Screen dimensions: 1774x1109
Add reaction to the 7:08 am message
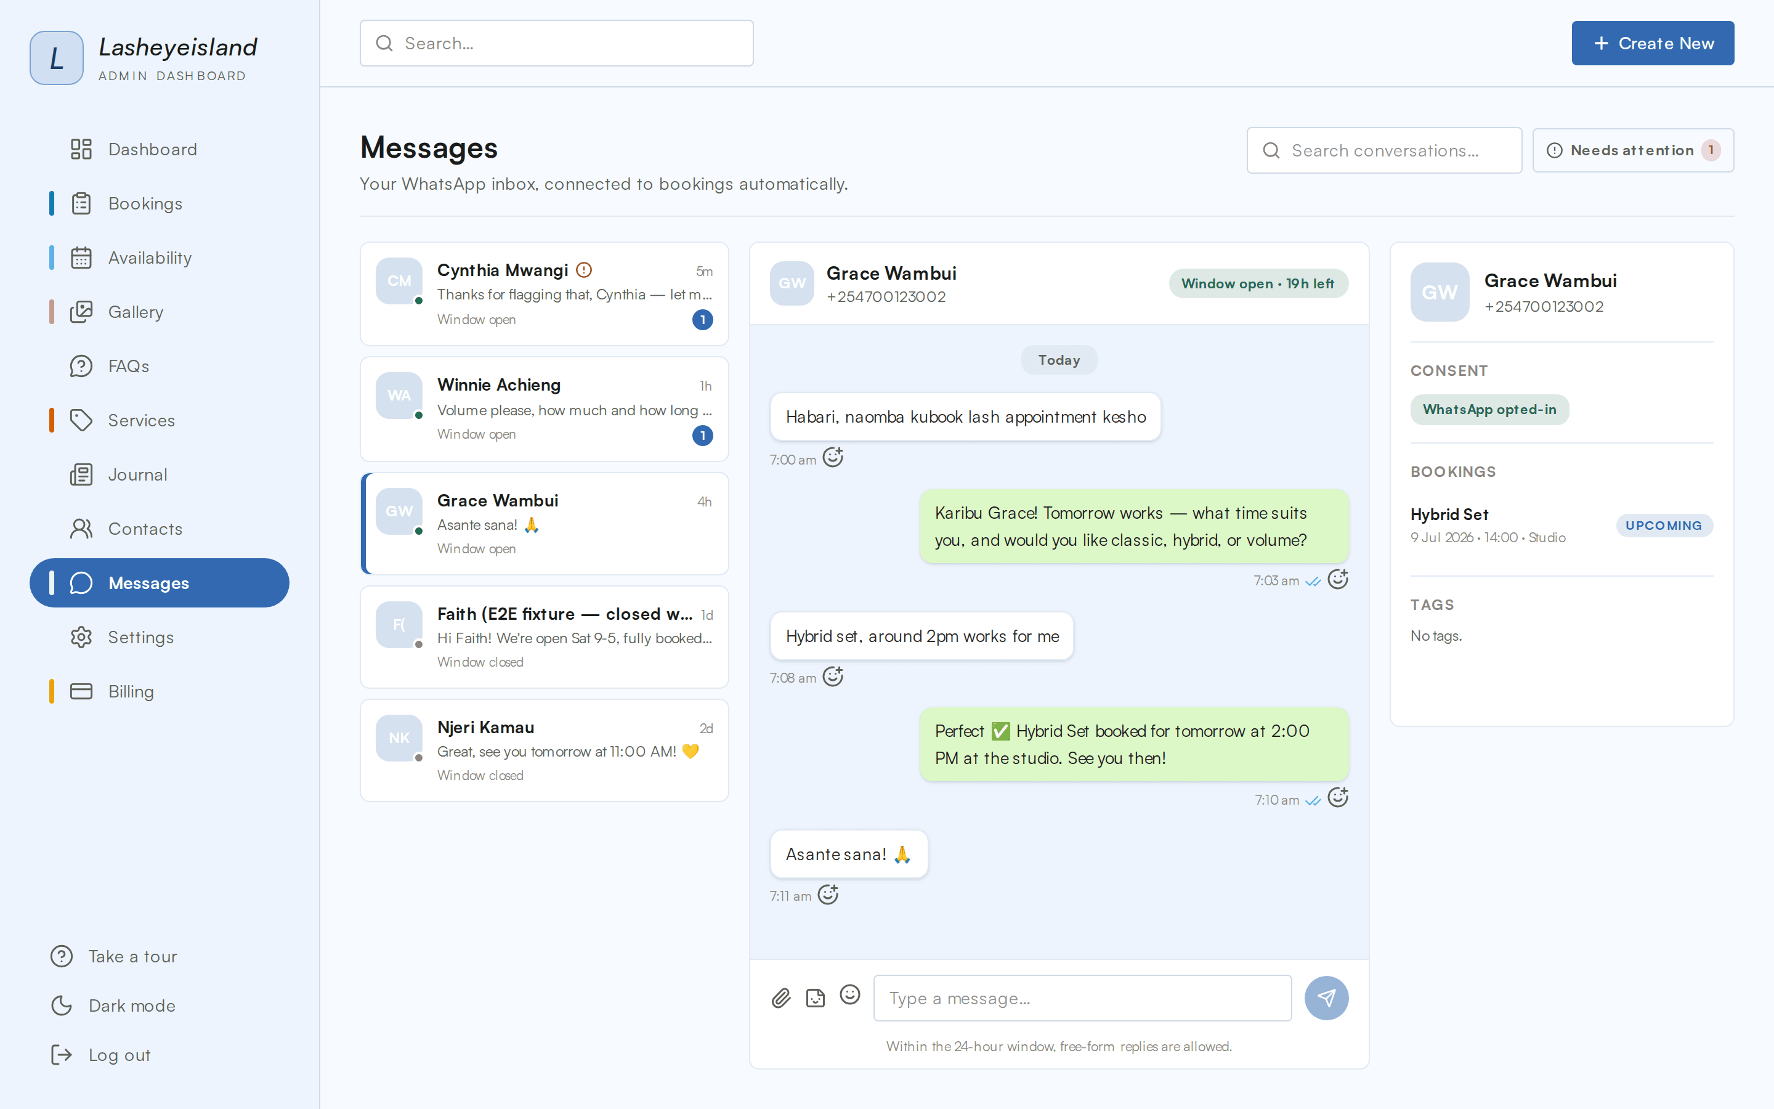[x=833, y=676]
